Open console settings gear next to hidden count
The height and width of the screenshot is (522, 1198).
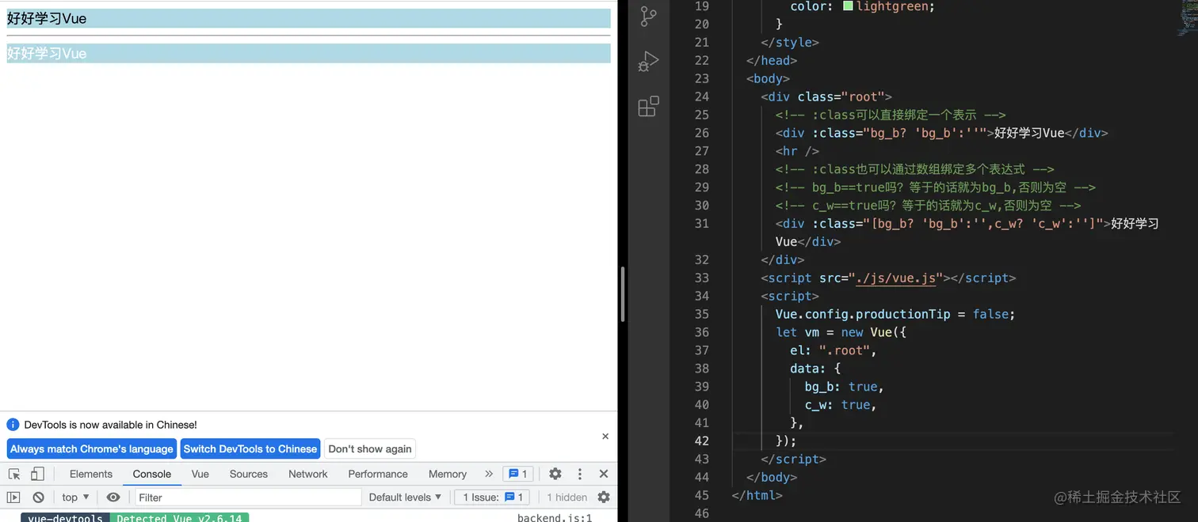[x=604, y=497]
